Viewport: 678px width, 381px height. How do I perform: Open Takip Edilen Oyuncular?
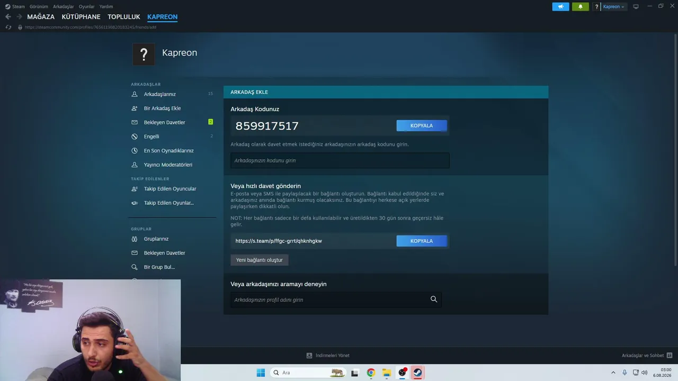point(170,189)
